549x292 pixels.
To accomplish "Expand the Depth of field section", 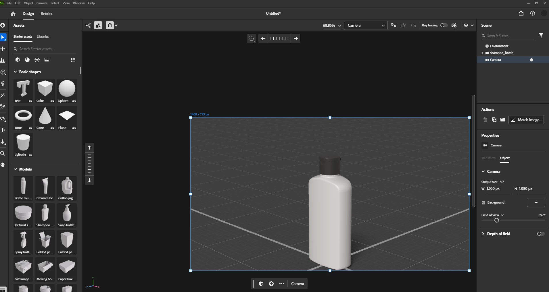I will tap(483, 234).
